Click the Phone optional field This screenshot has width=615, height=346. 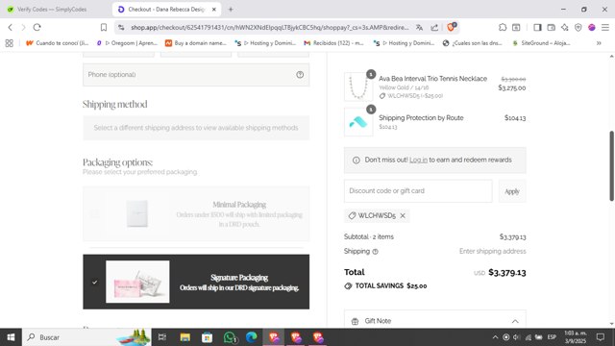point(196,75)
